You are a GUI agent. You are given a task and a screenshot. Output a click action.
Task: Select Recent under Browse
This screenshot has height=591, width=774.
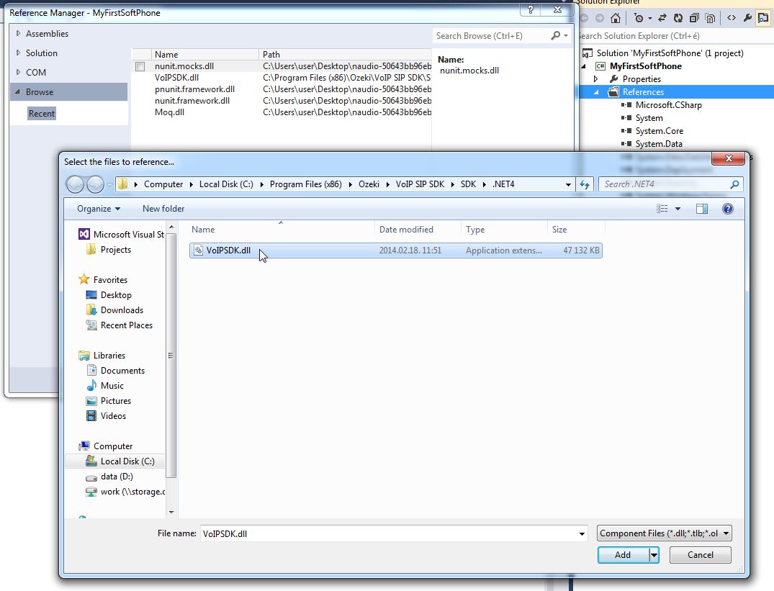point(42,114)
